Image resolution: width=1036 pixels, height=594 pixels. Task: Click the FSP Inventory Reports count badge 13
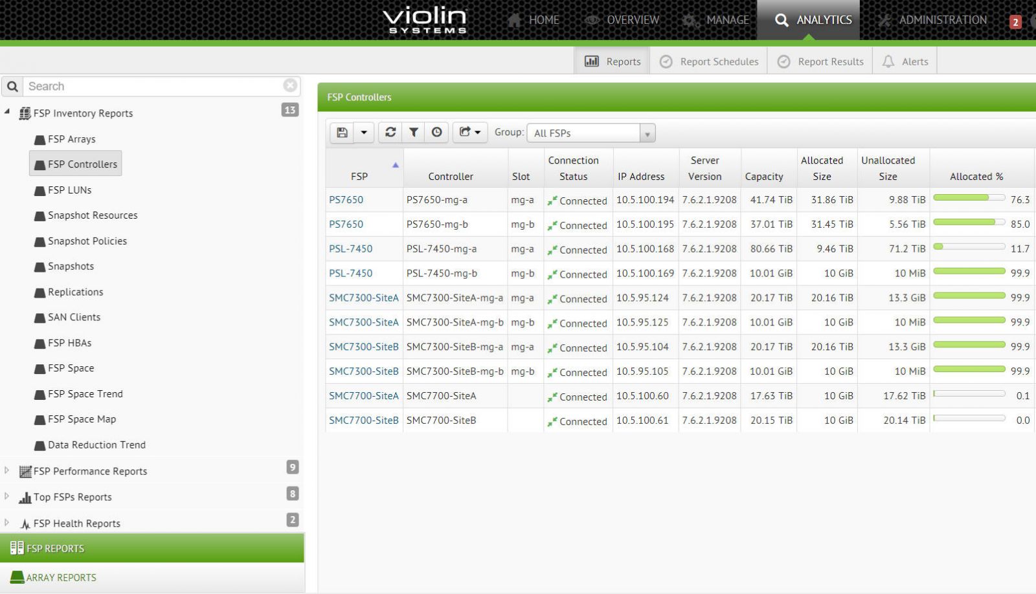pyautogui.click(x=290, y=110)
